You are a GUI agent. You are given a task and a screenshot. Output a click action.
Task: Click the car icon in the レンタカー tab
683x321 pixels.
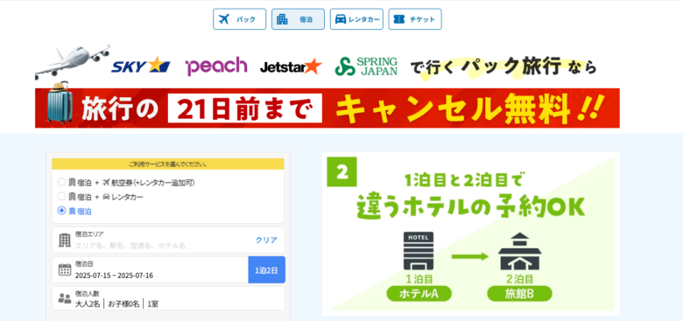point(341,19)
